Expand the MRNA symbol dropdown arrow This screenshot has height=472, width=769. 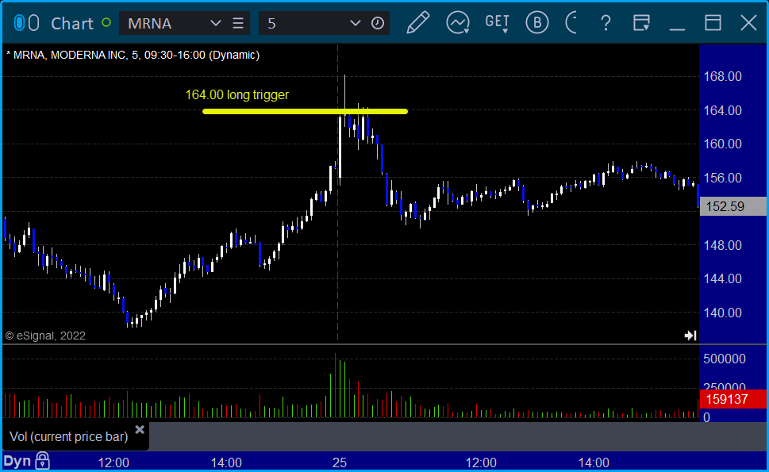[x=215, y=23]
